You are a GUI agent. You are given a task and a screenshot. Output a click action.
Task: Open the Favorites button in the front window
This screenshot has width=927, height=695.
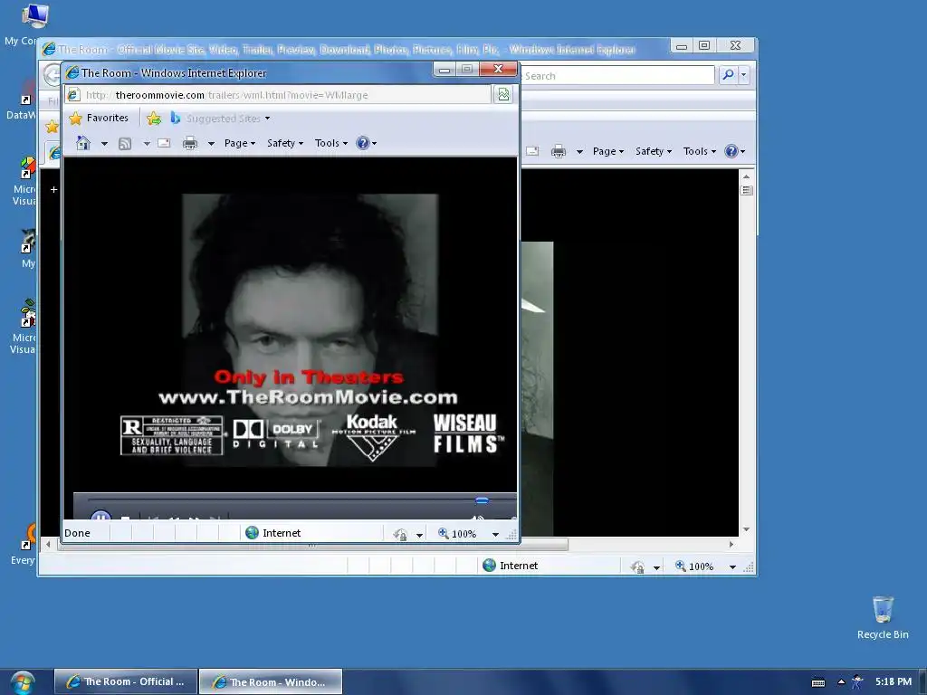click(x=99, y=119)
